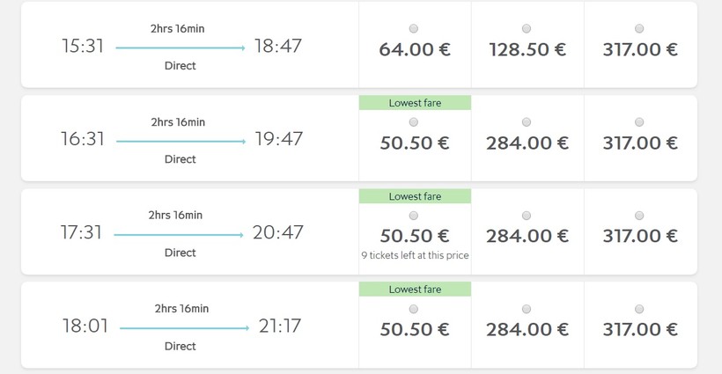This screenshot has height=374, width=722.
Task: Select 50.50 € fare with 9 tickets left
Action: (415, 216)
